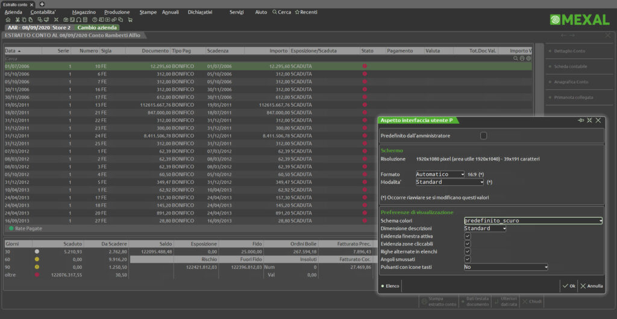
Task: Uncheck Evidenzia zone cliccabili
Action: click(x=468, y=244)
